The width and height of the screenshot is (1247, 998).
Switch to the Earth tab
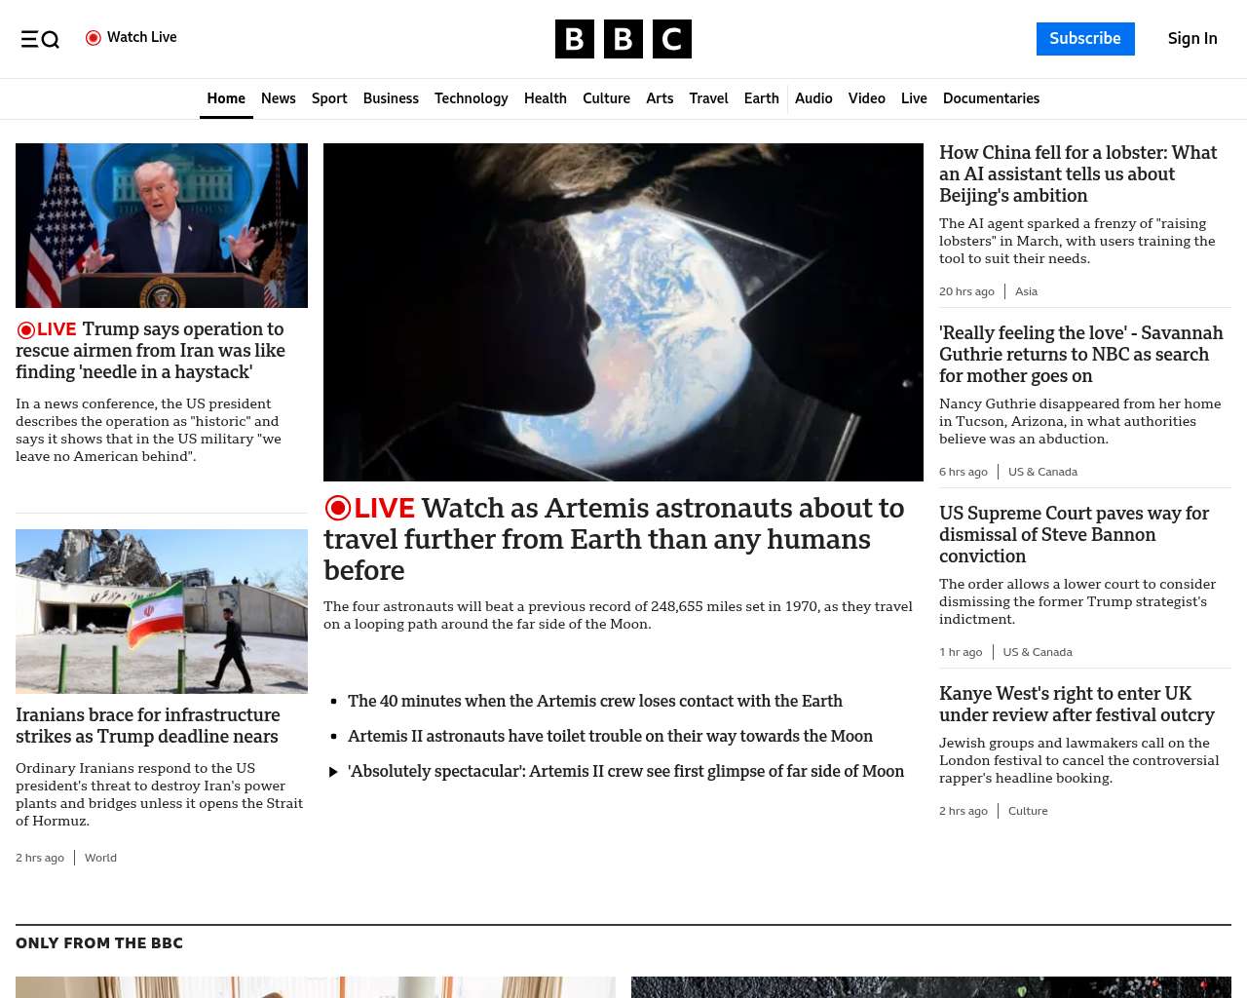761,98
